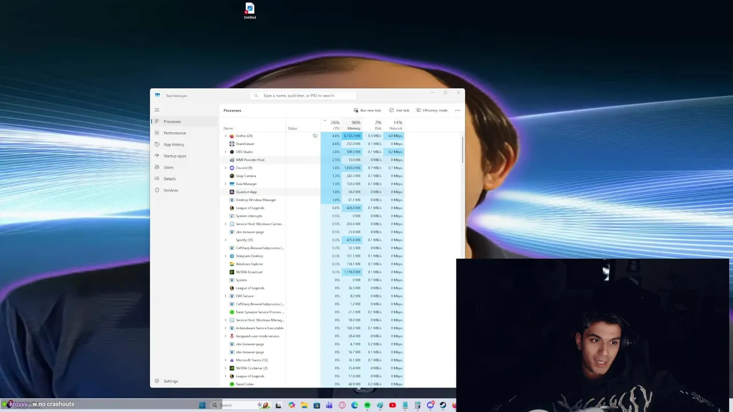Click the NVIDIA Broadcast process icon

coord(232,272)
